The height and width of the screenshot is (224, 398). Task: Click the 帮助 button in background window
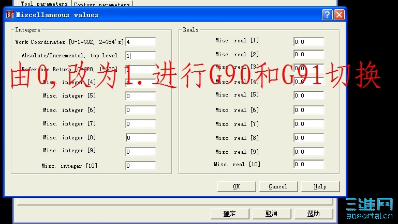tap(314, 214)
